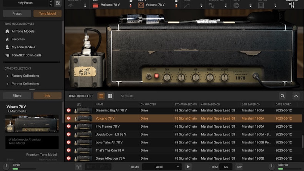Toggle the Reverb module power switch
Image resolution: width=304 pixels, height=171 pixels.
pyautogui.click(x=275, y=5)
